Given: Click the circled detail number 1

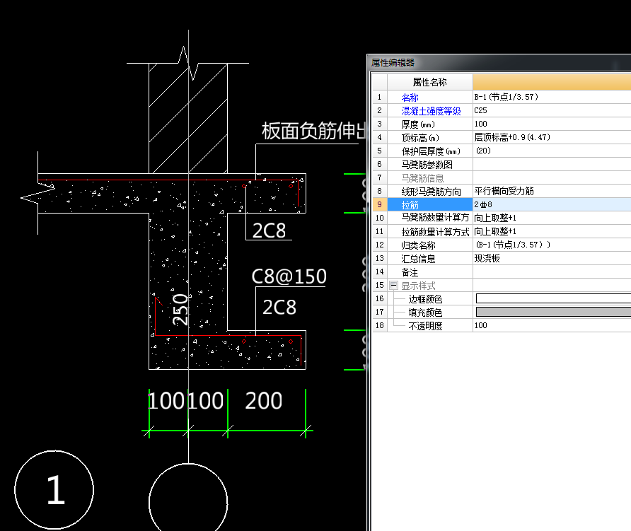Looking at the screenshot, I should 54,489.
